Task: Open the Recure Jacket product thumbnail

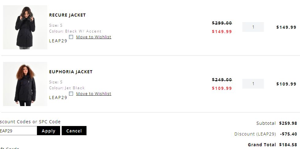Action: (25, 27)
